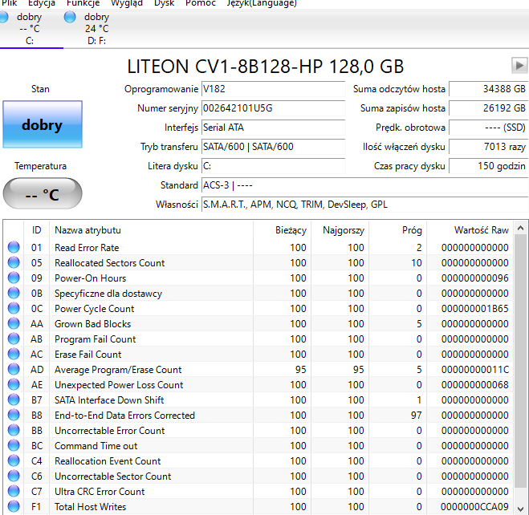Select the 'Unexpected Power Loss Count' attribute name
This screenshot has height=515, width=529.
pos(119,385)
